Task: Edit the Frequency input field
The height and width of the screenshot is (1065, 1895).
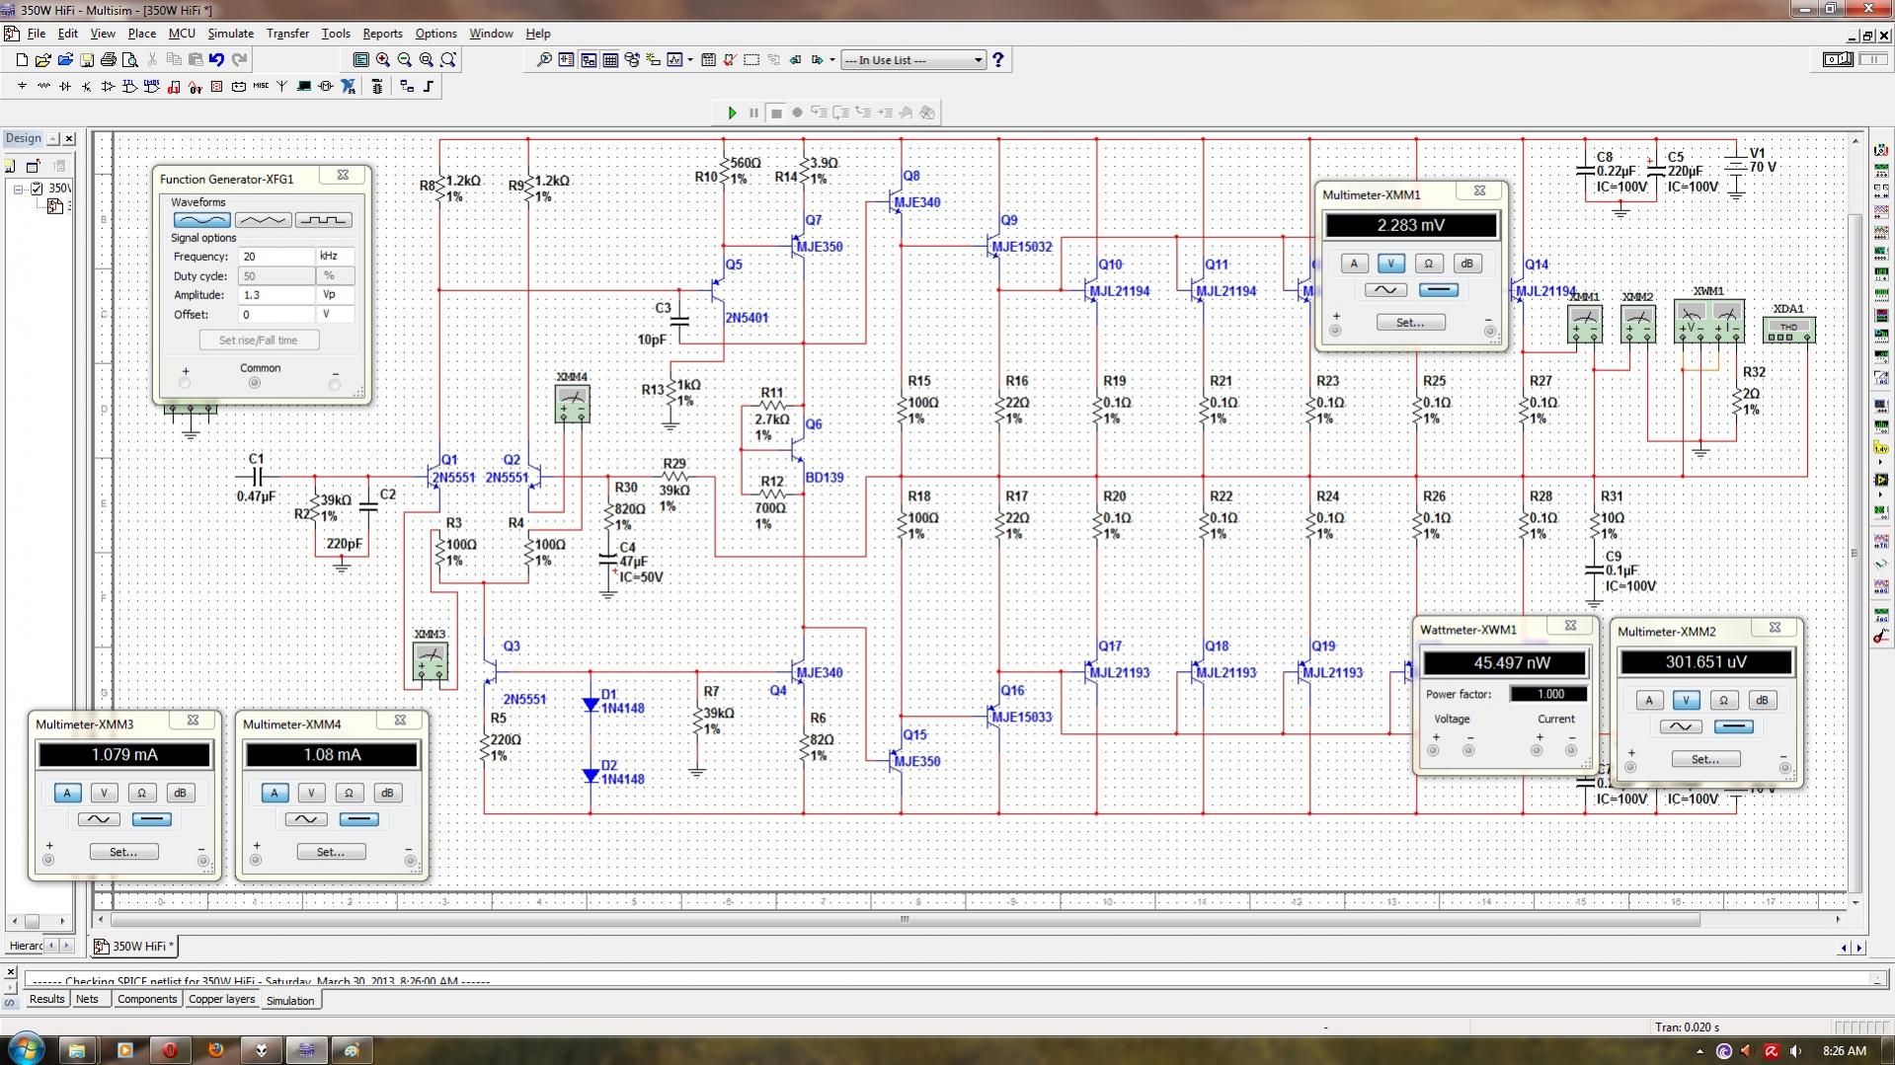Action: (x=276, y=256)
